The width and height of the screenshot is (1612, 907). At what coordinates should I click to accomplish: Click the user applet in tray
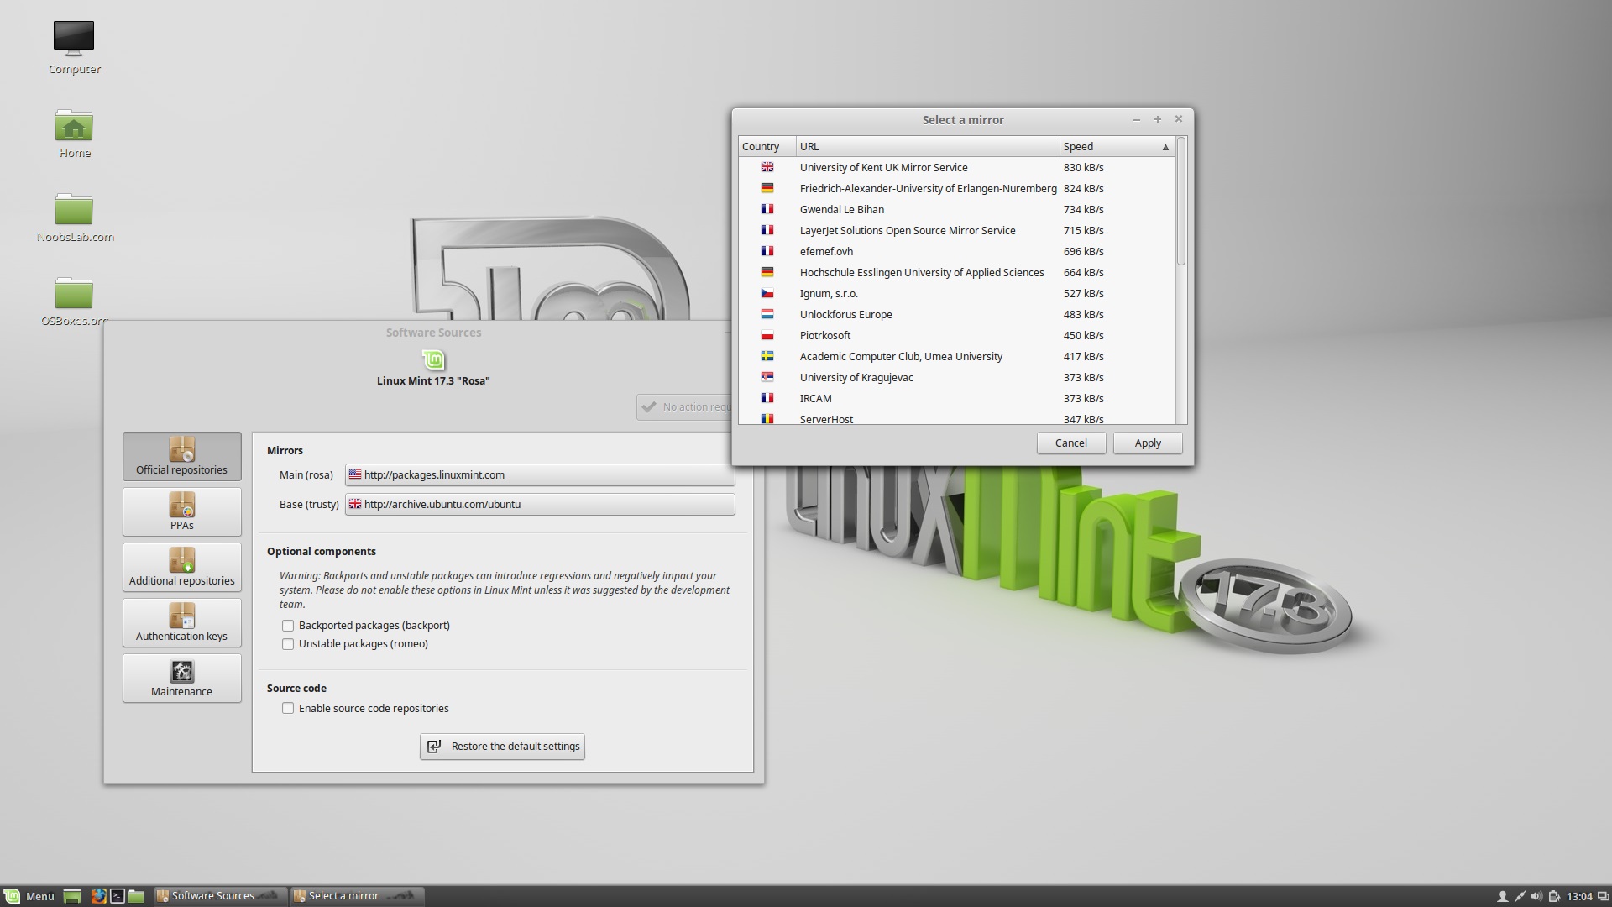[x=1502, y=896]
